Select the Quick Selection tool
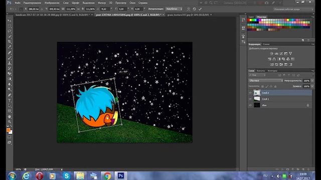 coord(10,36)
